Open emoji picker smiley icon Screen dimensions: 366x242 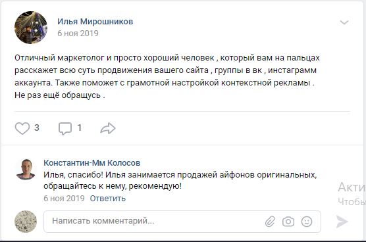point(307,222)
